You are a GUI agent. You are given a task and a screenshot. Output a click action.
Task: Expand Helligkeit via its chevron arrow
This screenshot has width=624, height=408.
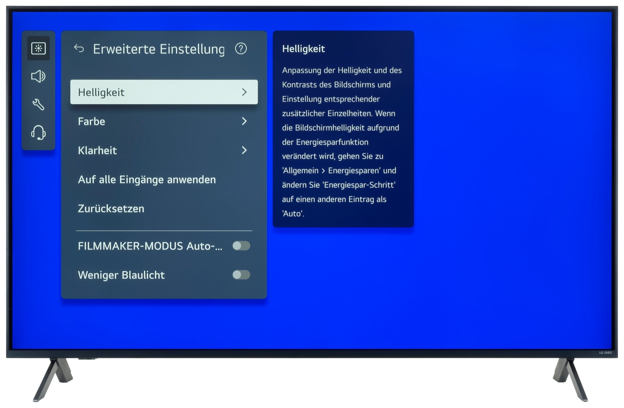pos(244,92)
